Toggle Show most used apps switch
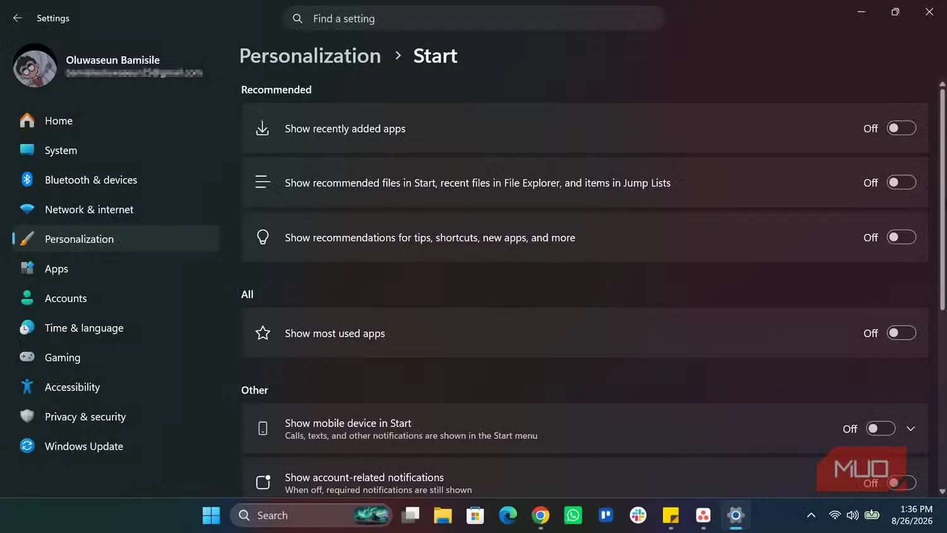The width and height of the screenshot is (947, 533). [902, 333]
